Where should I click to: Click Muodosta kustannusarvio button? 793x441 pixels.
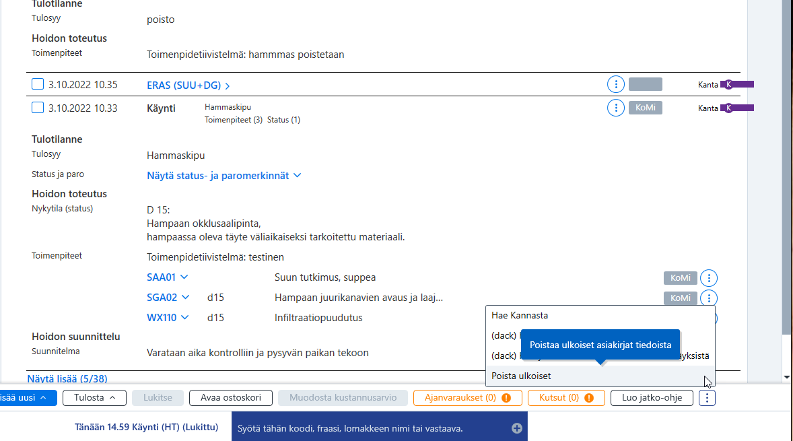click(343, 398)
